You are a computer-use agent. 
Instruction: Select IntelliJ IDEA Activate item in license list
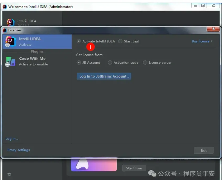pos(37,42)
